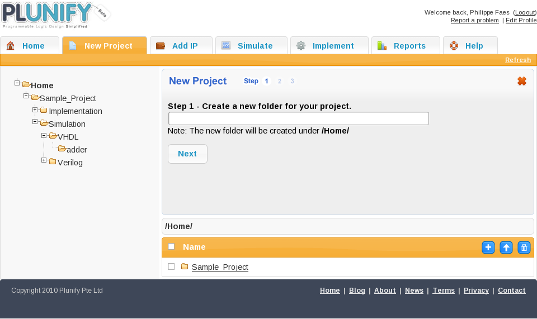Collapse the Simulation tree node
537x319 pixels.
click(35, 121)
